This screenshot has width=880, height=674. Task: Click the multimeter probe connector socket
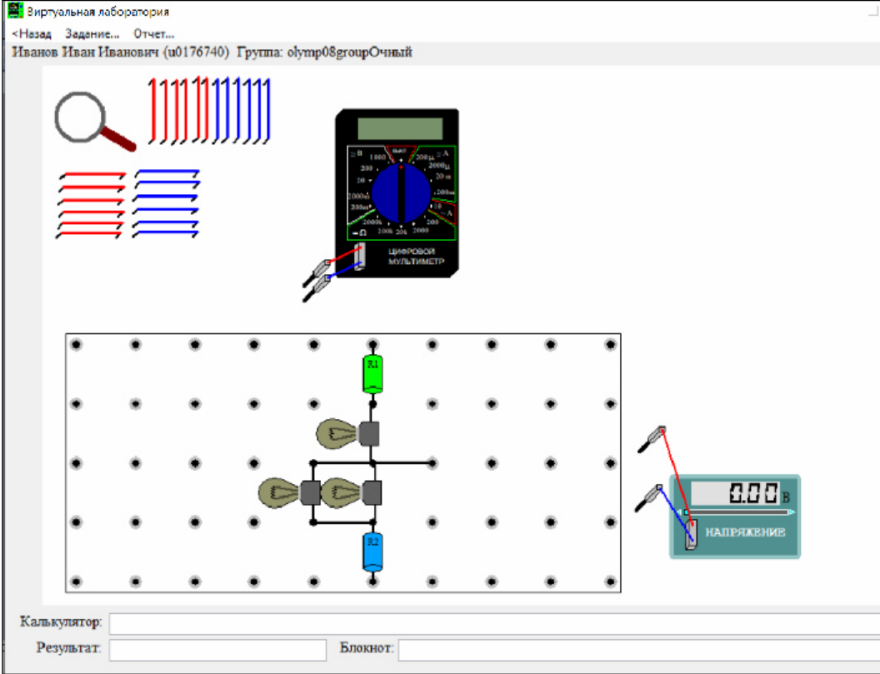pyautogui.click(x=359, y=257)
